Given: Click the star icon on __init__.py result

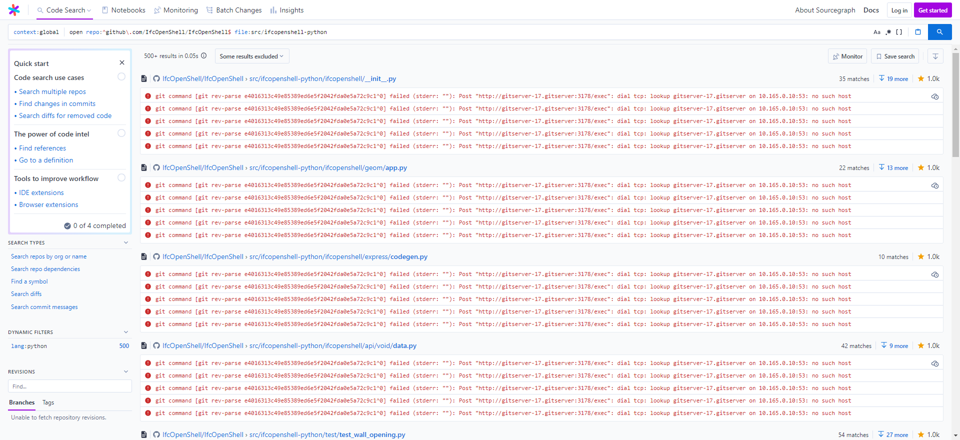Looking at the screenshot, I should [x=921, y=78].
